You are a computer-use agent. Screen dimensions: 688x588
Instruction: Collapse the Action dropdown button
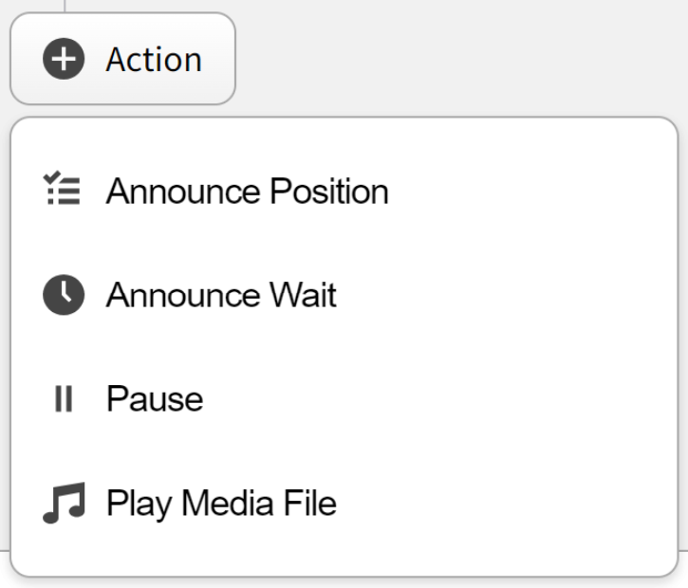click(122, 60)
